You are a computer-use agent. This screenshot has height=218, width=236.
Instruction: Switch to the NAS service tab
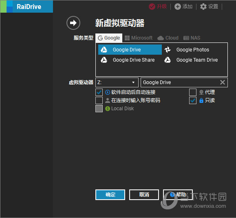pos(192,38)
